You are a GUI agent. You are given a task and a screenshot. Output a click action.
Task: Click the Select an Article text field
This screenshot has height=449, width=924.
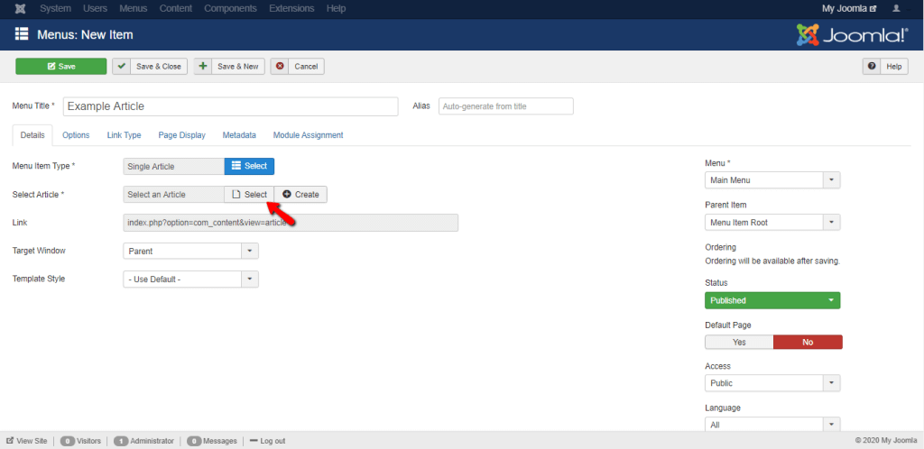[x=174, y=195]
